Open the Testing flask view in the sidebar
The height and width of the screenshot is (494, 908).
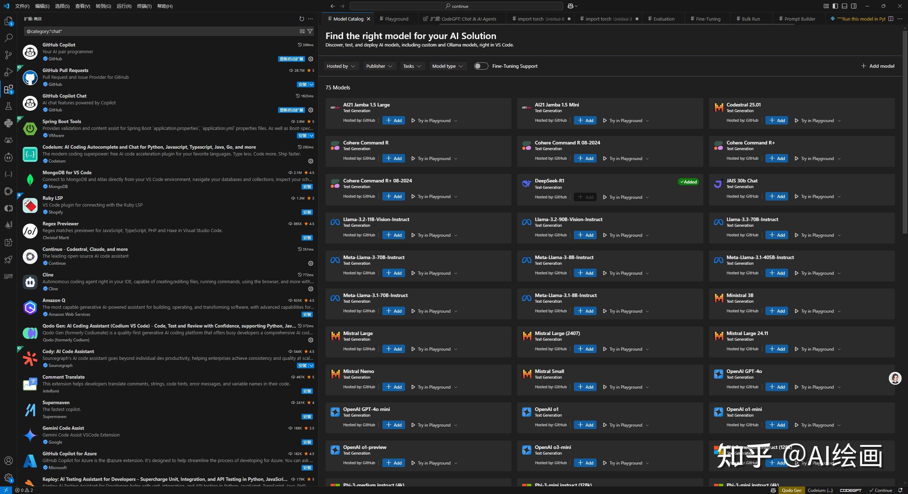(x=9, y=106)
